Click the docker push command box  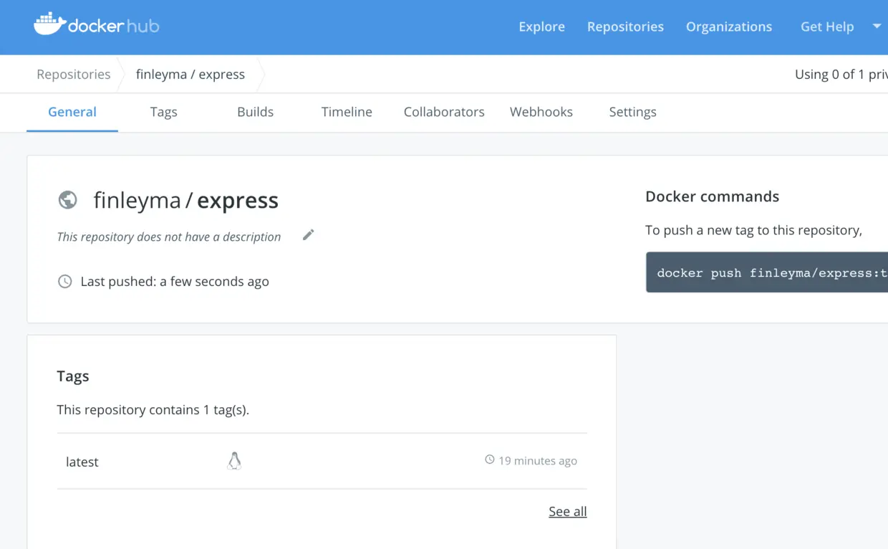pyautogui.click(x=766, y=272)
